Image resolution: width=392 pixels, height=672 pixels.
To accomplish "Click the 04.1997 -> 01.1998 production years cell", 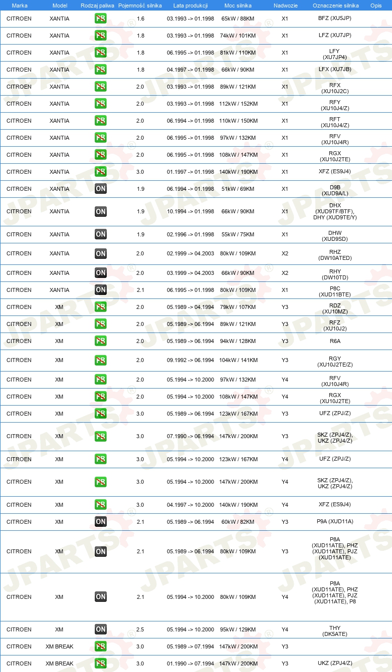I will pyautogui.click(x=190, y=70).
